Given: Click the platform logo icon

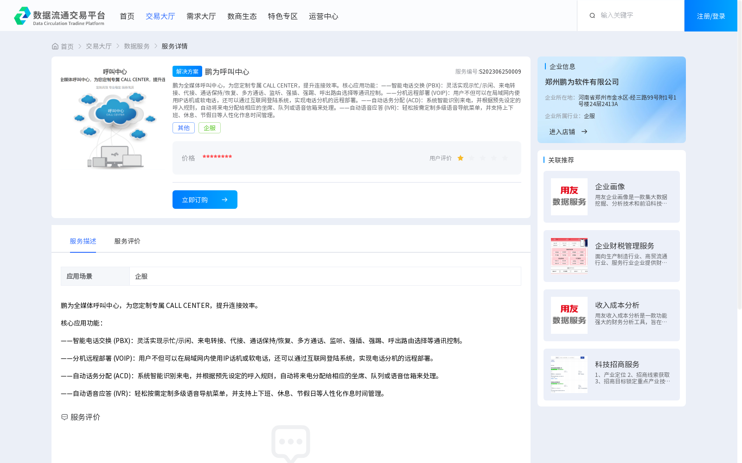Looking at the screenshot, I should [22, 16].
